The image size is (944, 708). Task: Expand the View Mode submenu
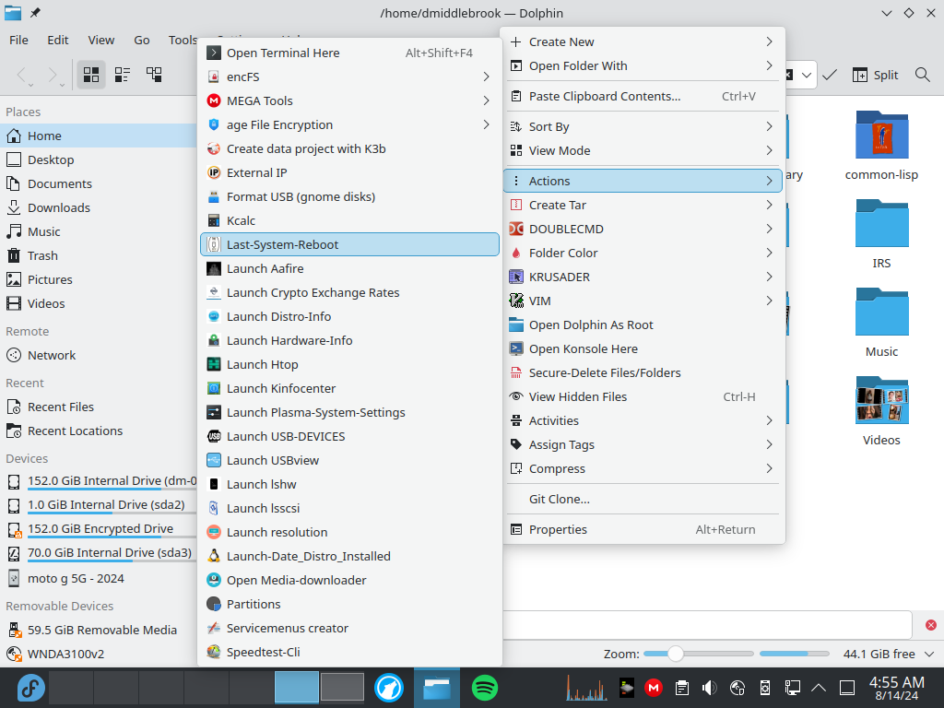click(643, 151)
